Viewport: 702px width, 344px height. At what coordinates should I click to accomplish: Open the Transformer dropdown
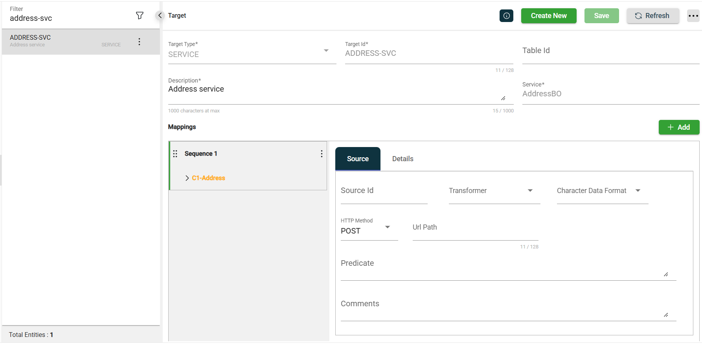click(x=530, y=191)
